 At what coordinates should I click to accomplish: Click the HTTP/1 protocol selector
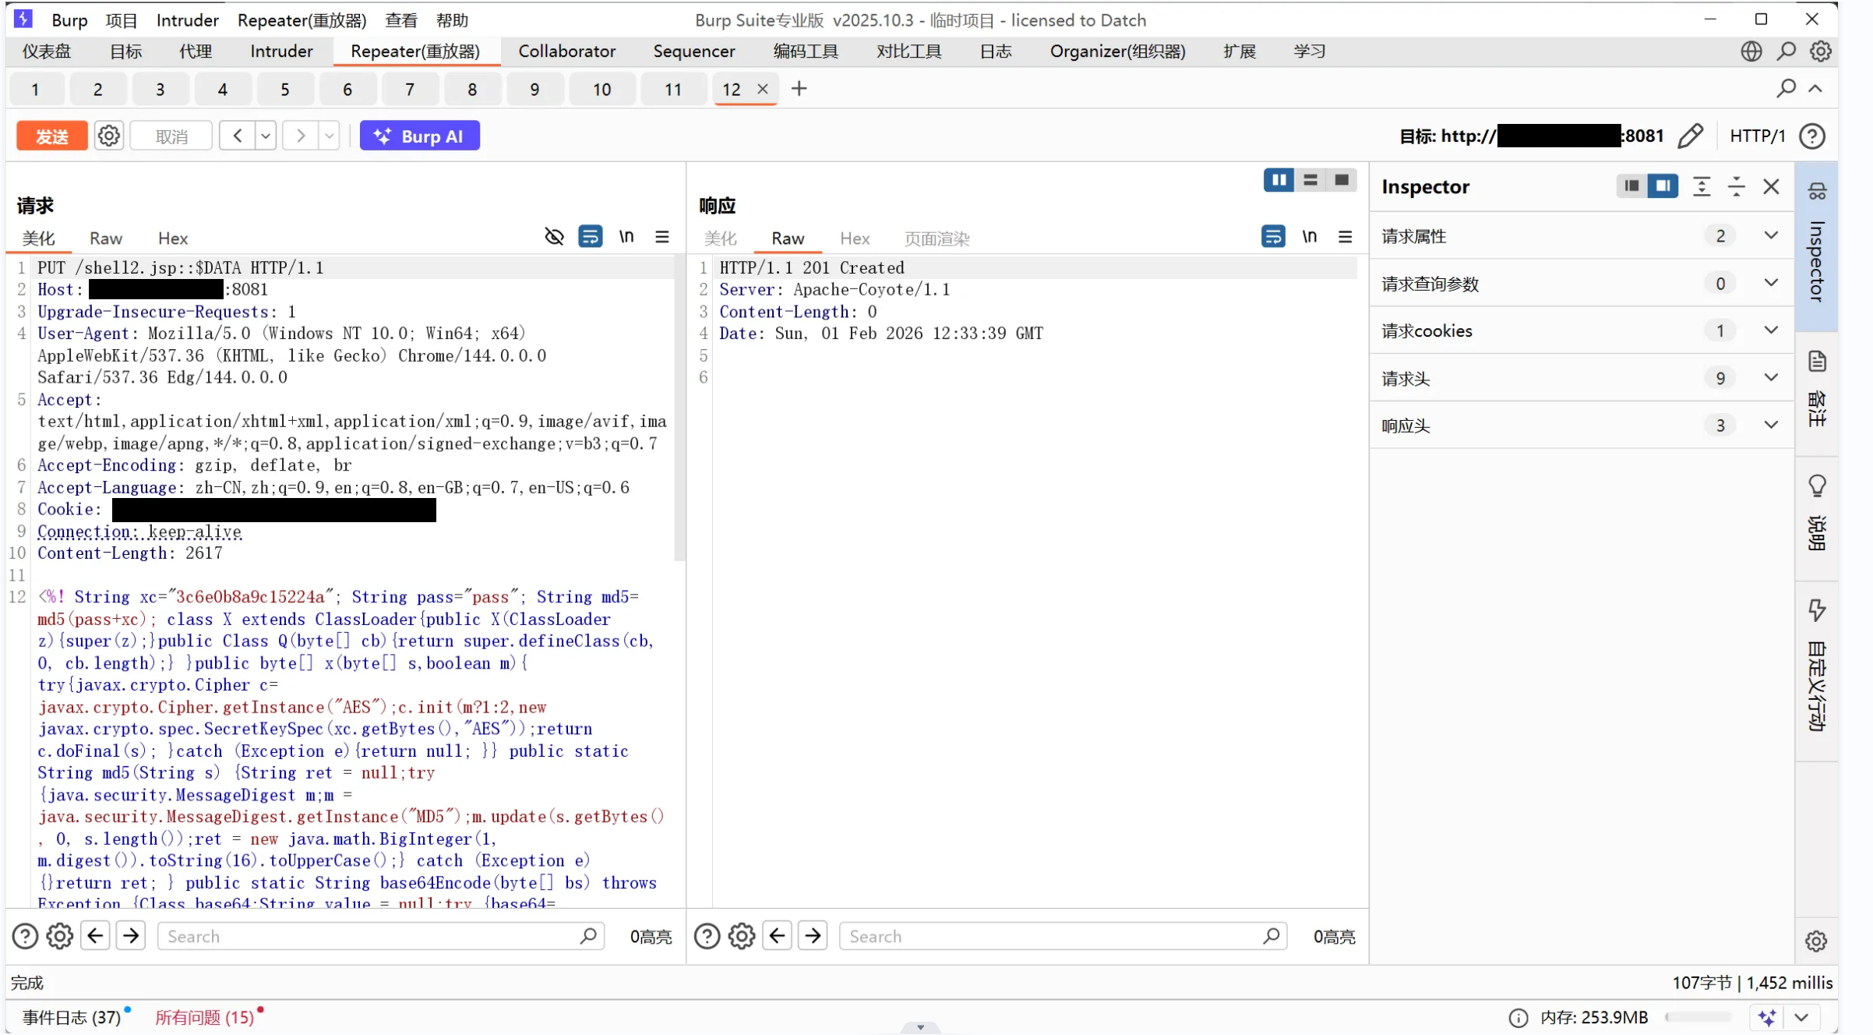click(x=1757, y=136)
